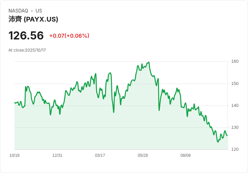Screen dimensions: 248x173
Task: Click the chart line's highest peak
Action: [149, 62]
